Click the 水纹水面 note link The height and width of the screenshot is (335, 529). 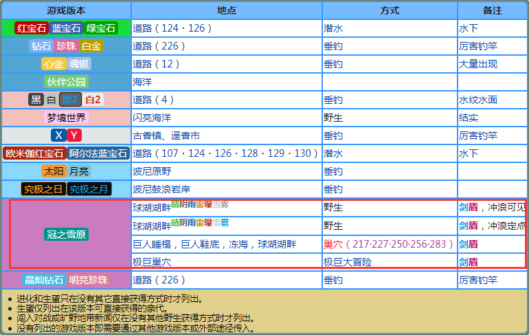tap(478, 100)
